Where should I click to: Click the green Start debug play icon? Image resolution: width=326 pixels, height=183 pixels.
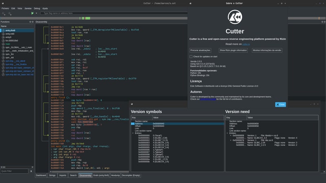pos(33,13)
